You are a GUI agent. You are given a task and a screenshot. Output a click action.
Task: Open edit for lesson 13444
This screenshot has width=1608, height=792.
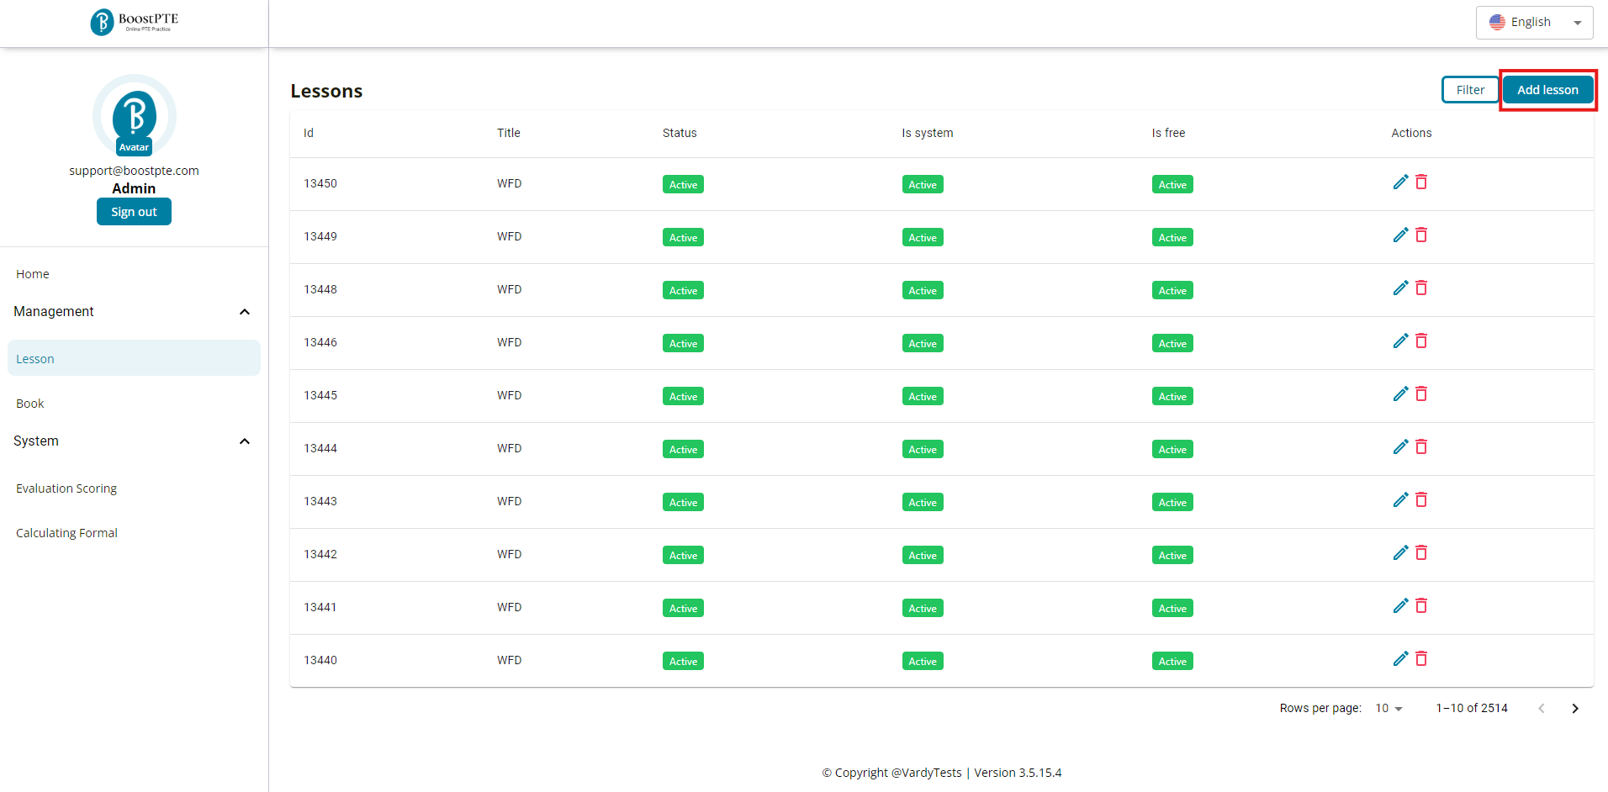tap(1400, 447)
